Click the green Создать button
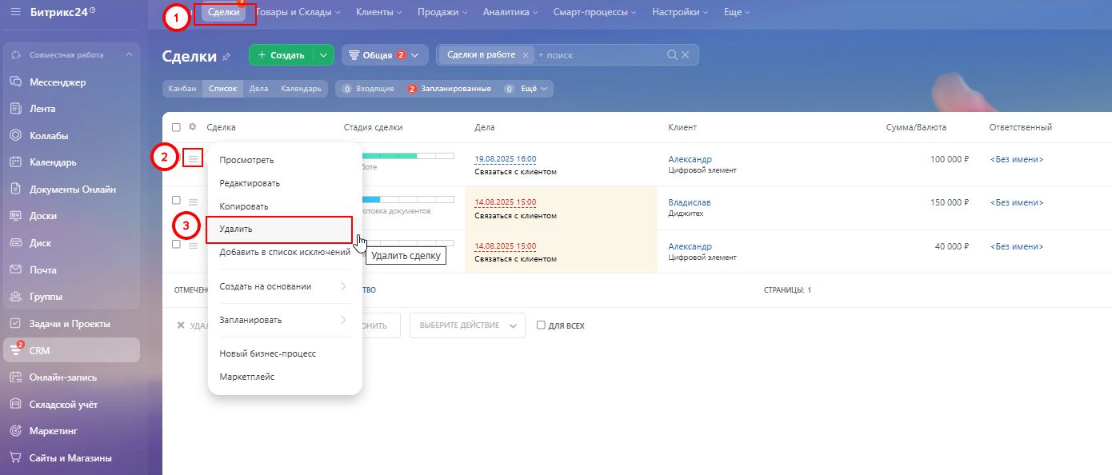This screenshot has width=1112, height=475. coord(282,55)
